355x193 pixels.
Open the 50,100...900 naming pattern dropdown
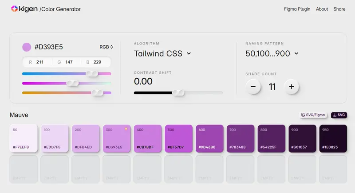272,53
